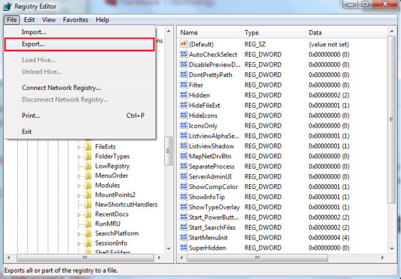Click the MapNetDrvBtn value icon
Image resolution: width=401 pixels, height=279 pixels.
[x=183, y=156]
